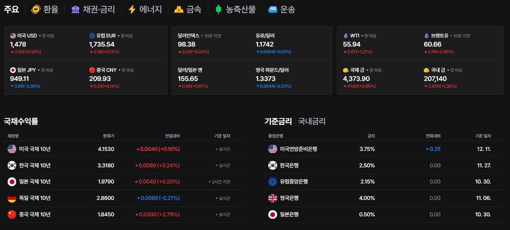Click the gold icon beside 국제 금

pos(346,70)
